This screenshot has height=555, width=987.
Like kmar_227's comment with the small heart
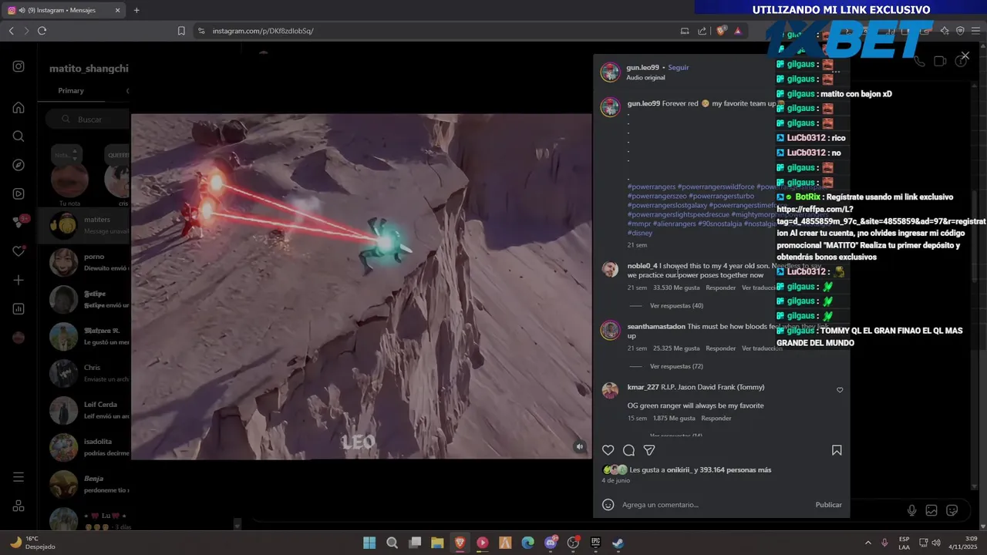click(840, 390)
